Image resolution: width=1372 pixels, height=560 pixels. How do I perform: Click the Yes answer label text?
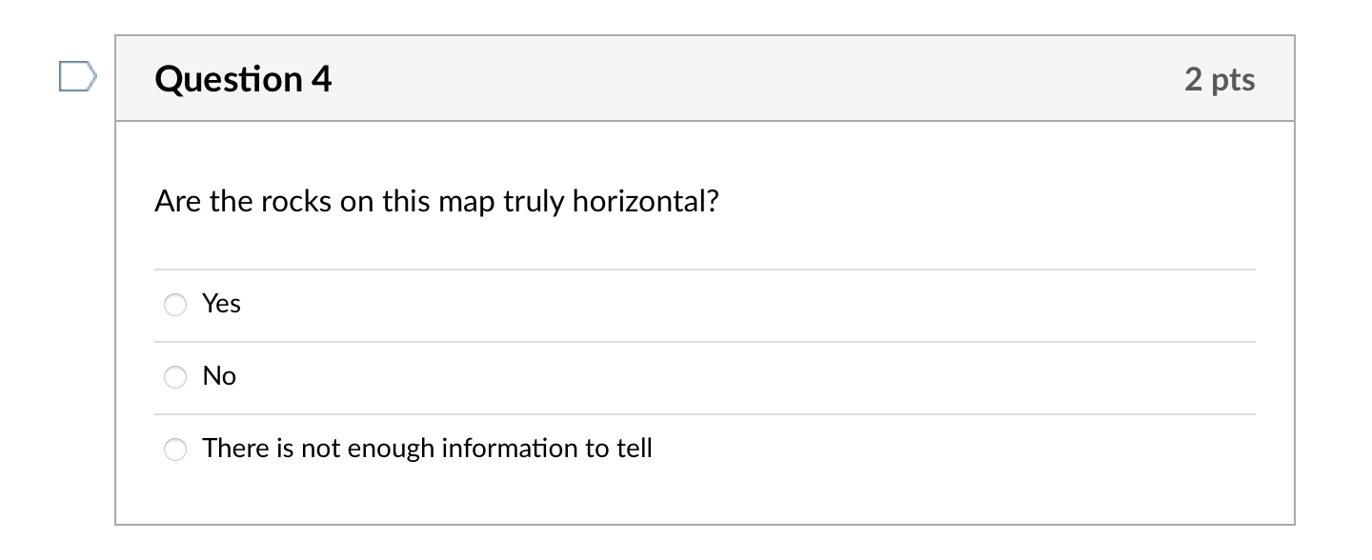pos(221,303)
